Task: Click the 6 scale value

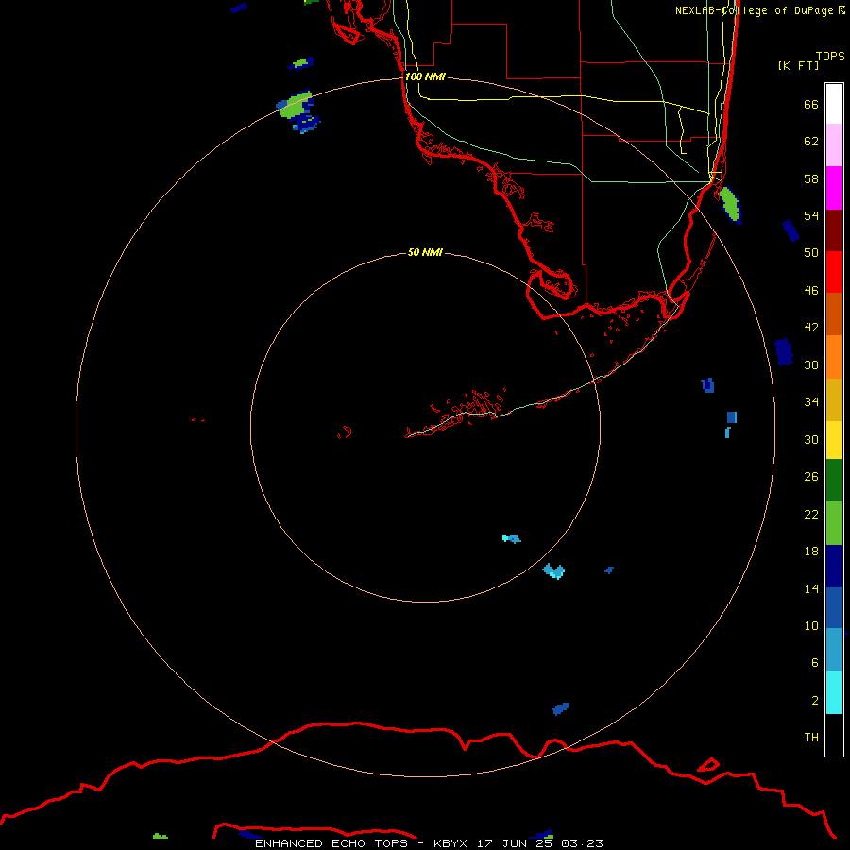Action: (x=814, y=662)
